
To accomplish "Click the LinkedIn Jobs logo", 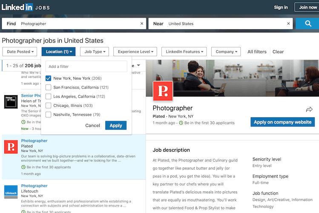I will [x=26, y=7].
